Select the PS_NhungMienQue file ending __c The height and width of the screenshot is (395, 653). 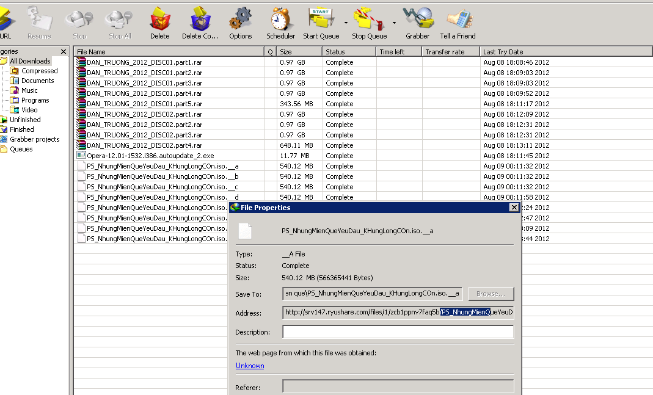coord(162,187)
